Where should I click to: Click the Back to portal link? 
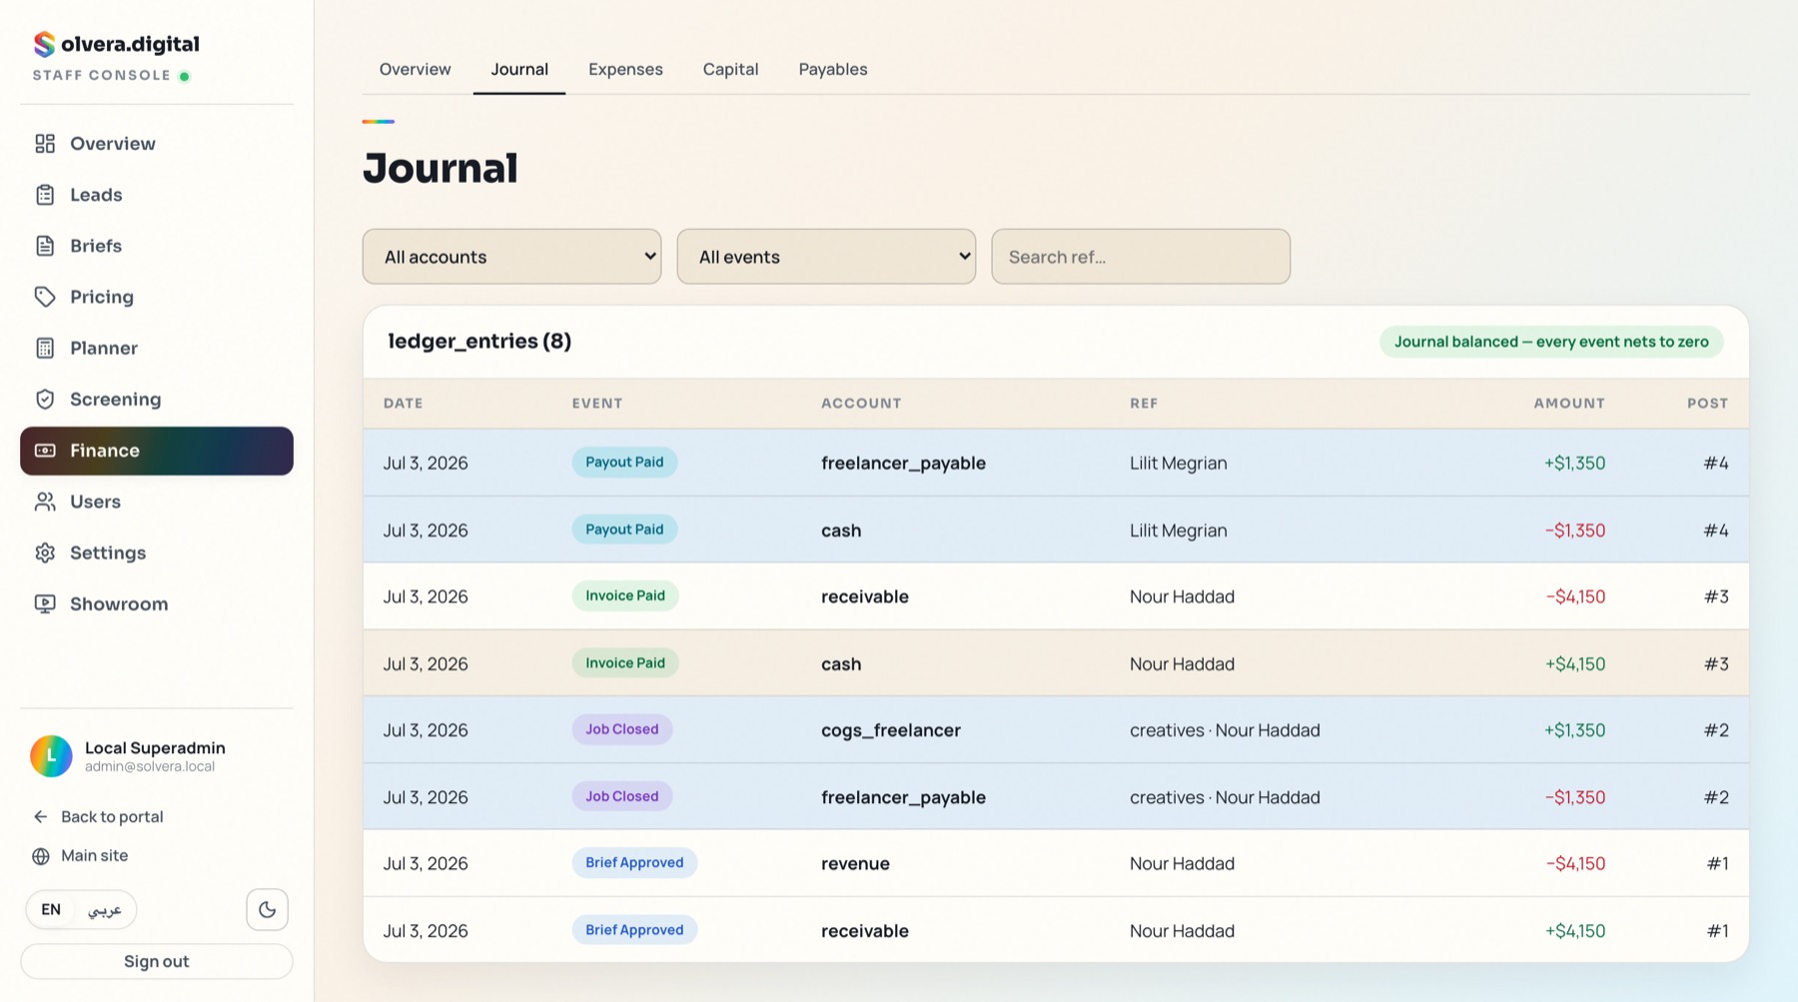112,816
